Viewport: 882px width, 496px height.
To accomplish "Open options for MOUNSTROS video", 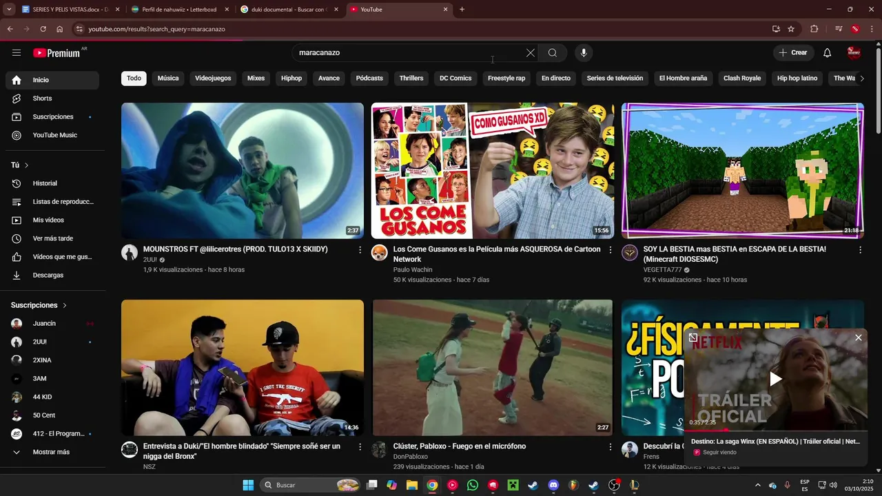I will (360, 250).
